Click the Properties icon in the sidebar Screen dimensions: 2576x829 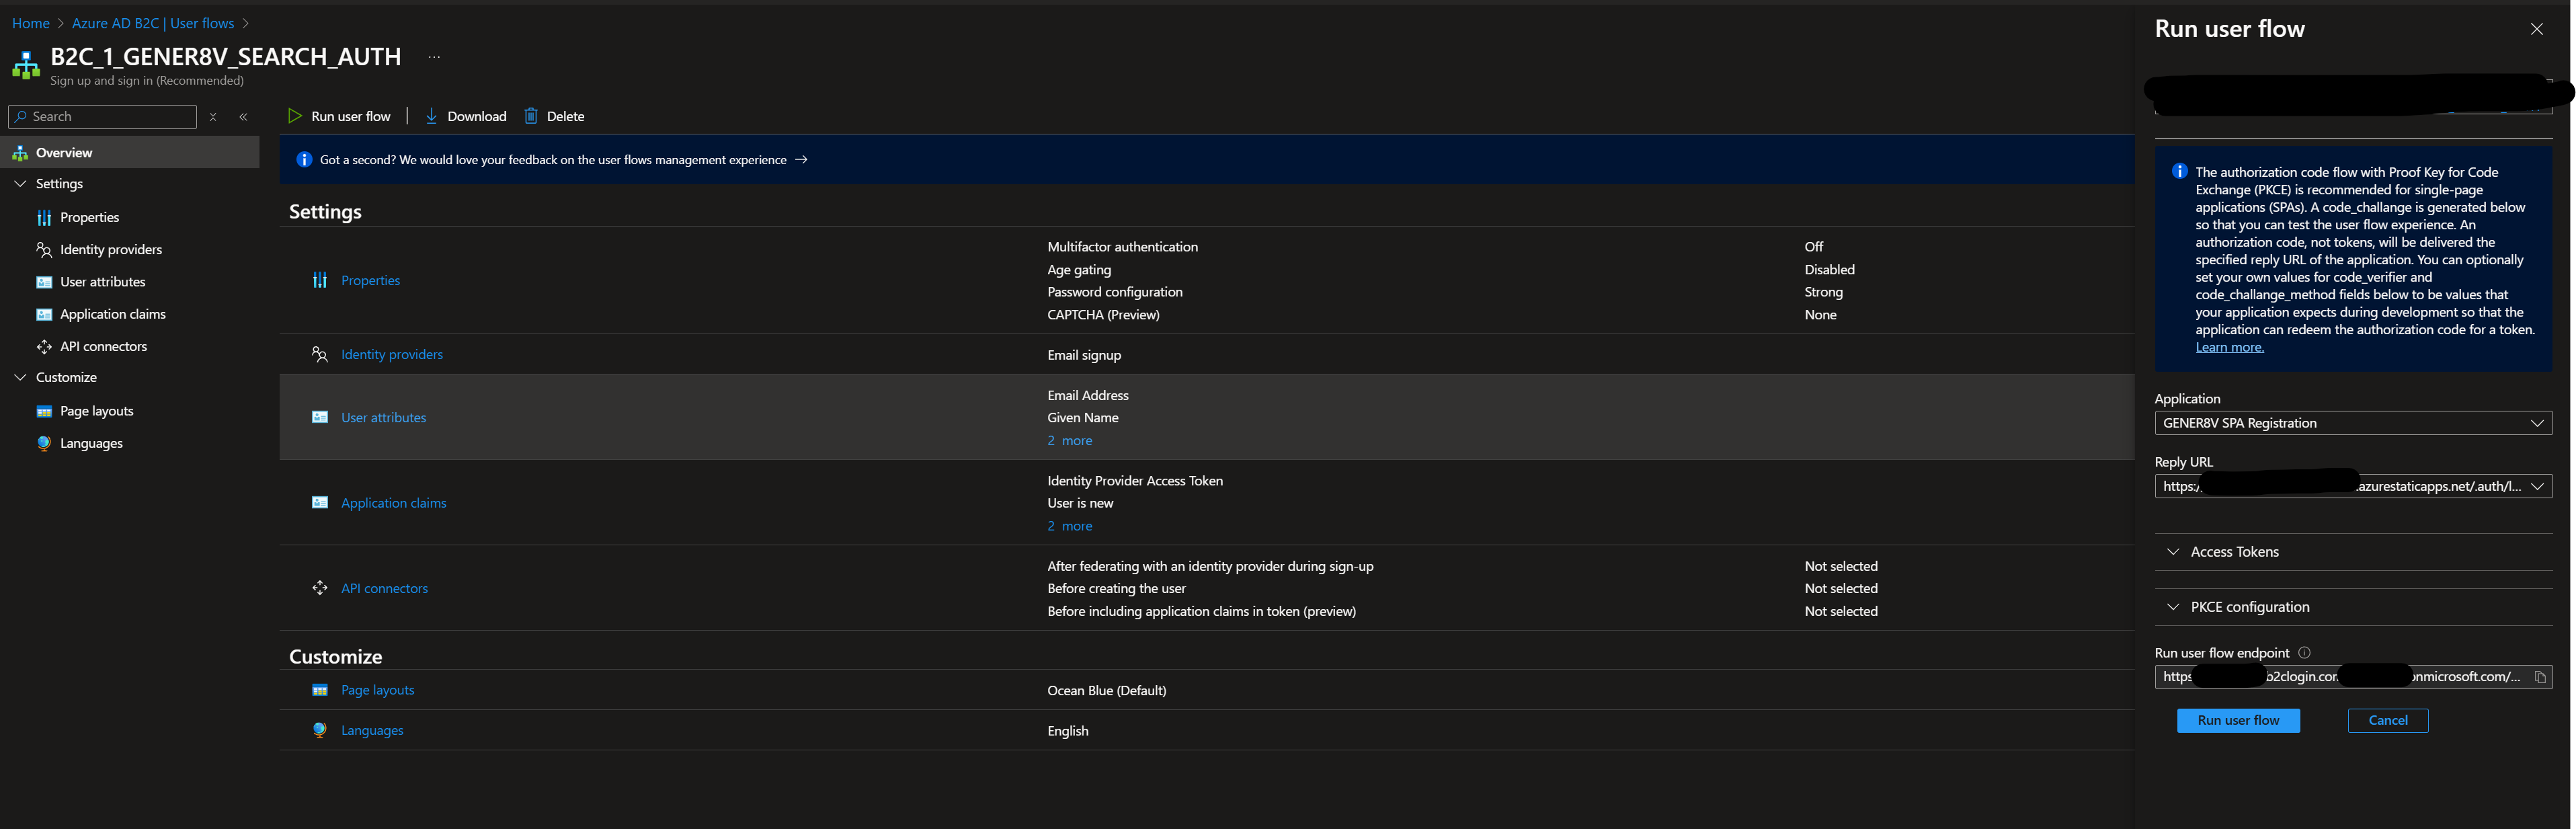point(44,217)
